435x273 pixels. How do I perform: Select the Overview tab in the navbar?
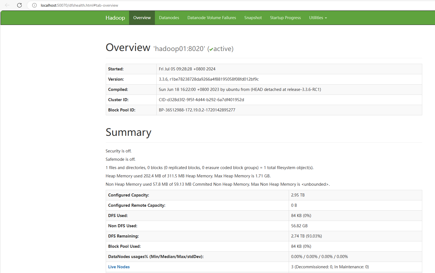point(142,17)
